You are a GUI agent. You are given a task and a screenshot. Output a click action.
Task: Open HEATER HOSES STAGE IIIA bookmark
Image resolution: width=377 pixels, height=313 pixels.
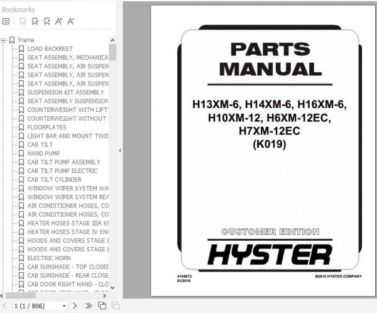68,223
